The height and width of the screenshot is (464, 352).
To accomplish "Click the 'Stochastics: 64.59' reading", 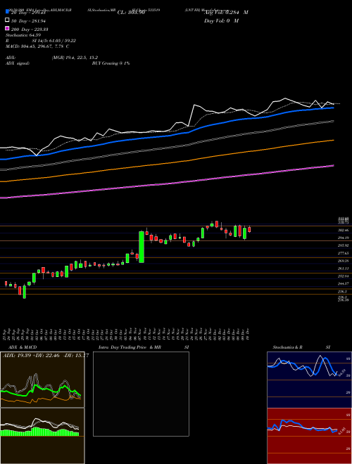I will click(x=23, y=35).
